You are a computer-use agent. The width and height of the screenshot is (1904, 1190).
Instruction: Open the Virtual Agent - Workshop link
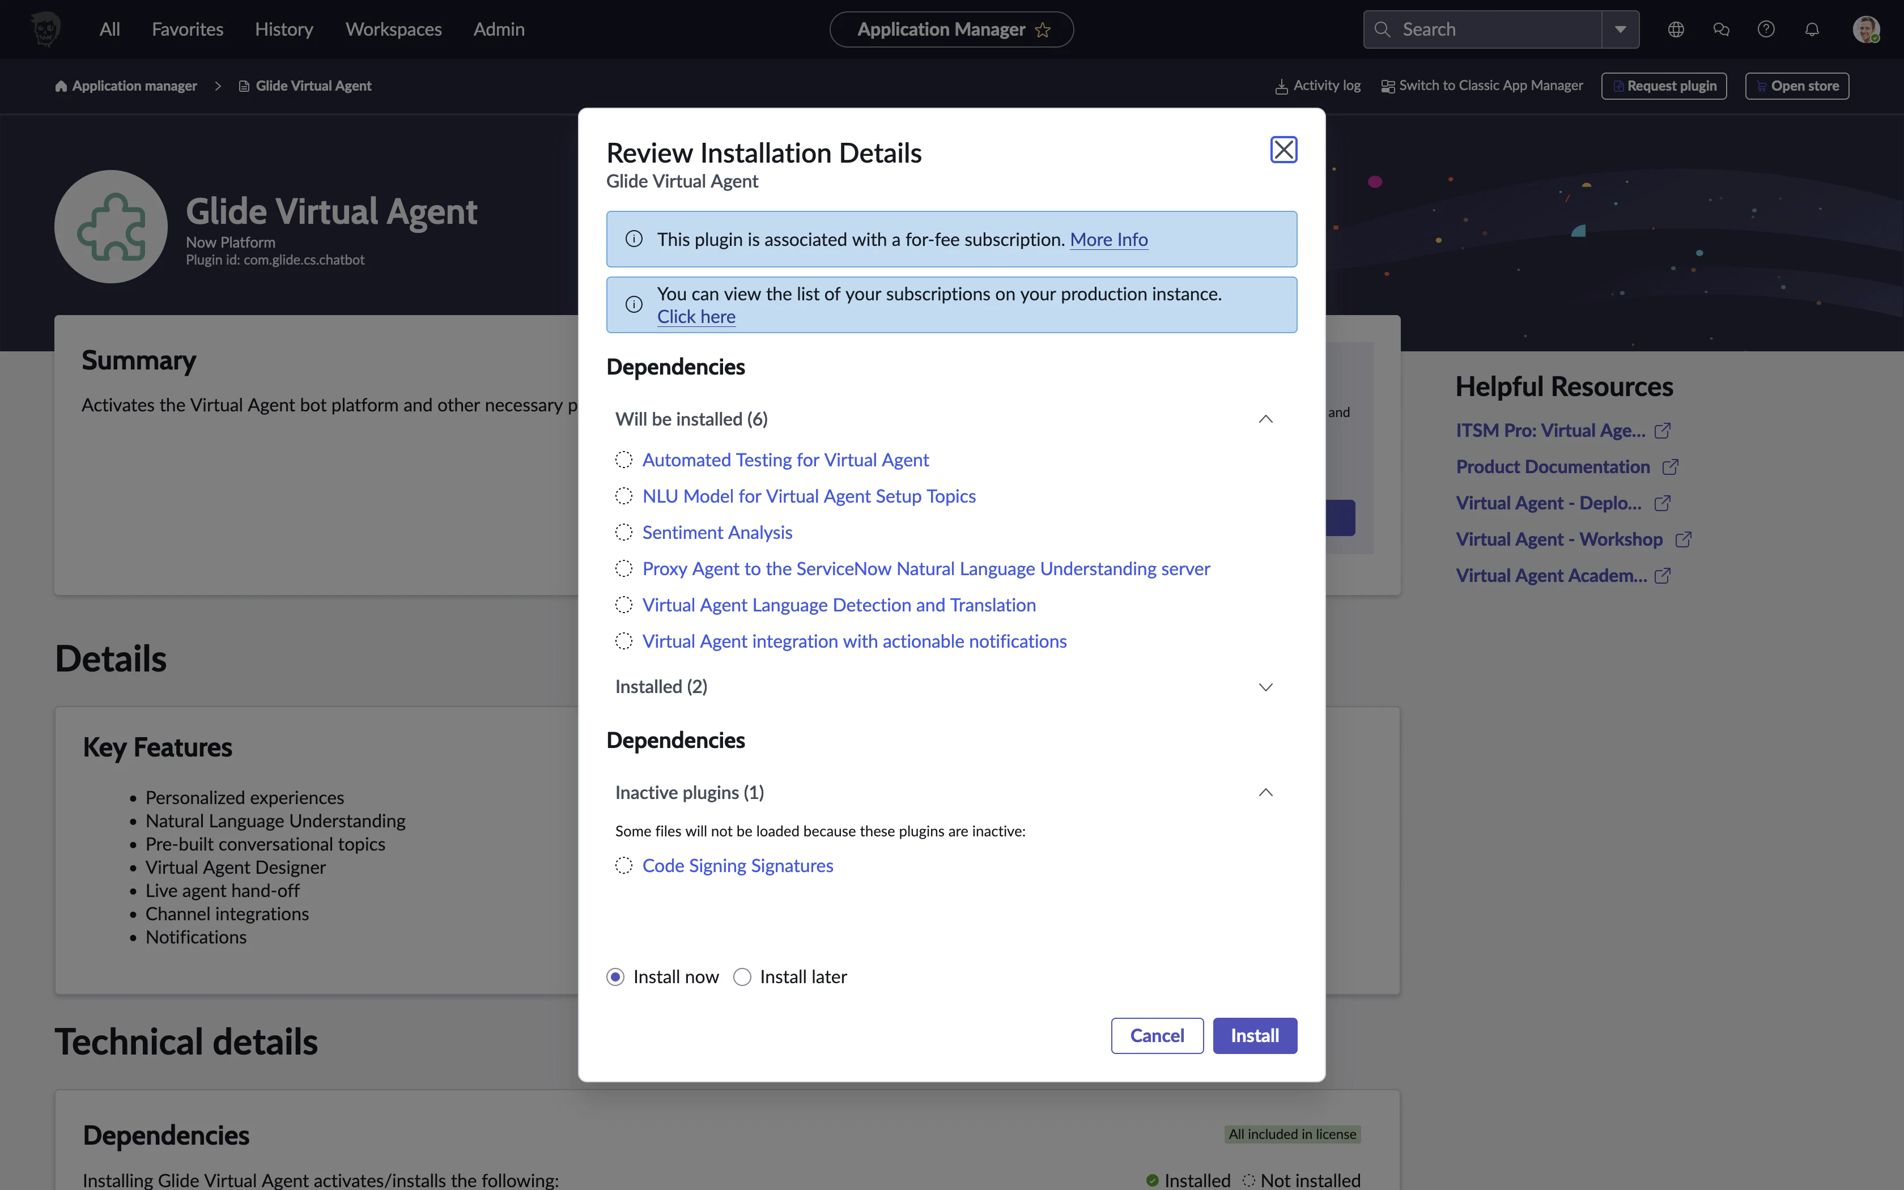pyautogui.click(x=1558, y=539)
